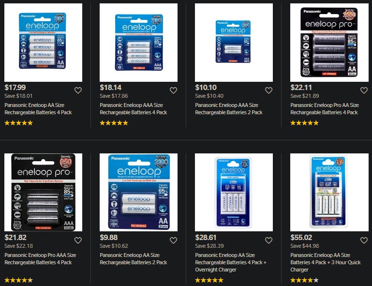This screenshot has width=372, height=286.
Task: View AA 2 Pack product thumbnail
Action: [x=138, y=192]
